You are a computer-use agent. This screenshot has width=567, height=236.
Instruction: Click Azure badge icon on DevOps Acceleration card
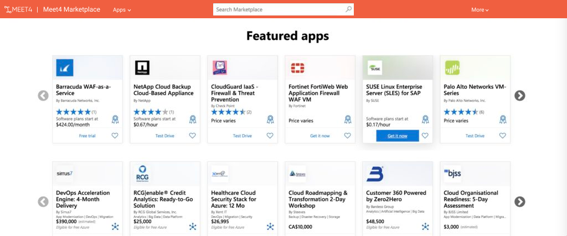(115, 227)
